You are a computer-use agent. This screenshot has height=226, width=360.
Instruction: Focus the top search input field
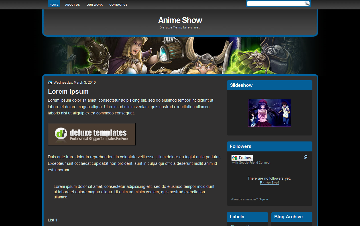(276, 3)
